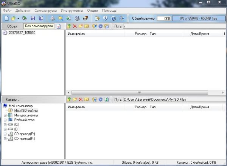Create new folder in catalog pane
This screenshot has height=166, width=227.
click(75, 100)
